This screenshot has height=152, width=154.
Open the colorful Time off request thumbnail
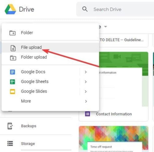click(x=114, y=139)
